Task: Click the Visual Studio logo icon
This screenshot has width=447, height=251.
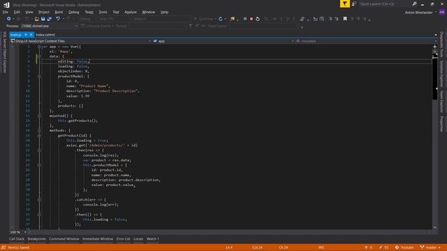Action: click(6, 5)
